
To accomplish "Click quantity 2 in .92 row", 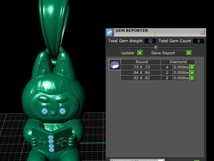I will (x=167, y=78).
